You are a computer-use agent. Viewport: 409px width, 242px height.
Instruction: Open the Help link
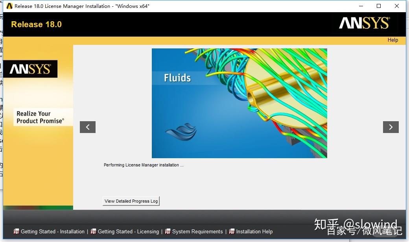(x=392, y=40)
